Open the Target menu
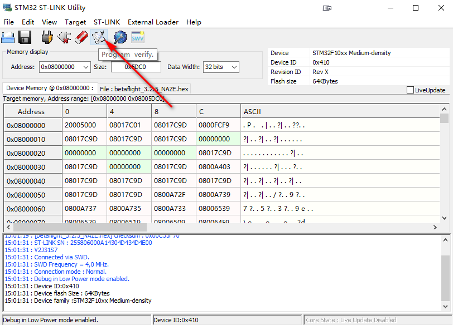453x325 pixels. point(75,22)
